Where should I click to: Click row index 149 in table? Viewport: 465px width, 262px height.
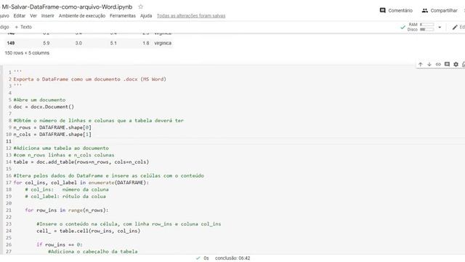click(11, 43)
